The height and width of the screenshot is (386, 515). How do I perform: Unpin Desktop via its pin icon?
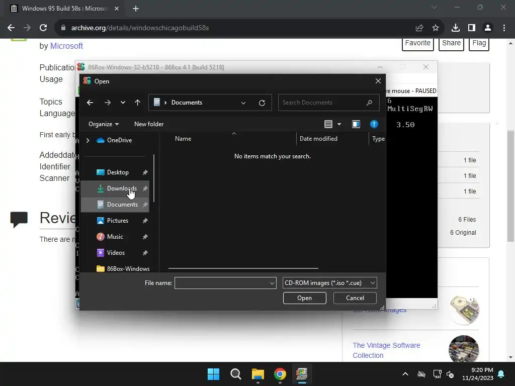pyautogui.click(x=145, y=172)
